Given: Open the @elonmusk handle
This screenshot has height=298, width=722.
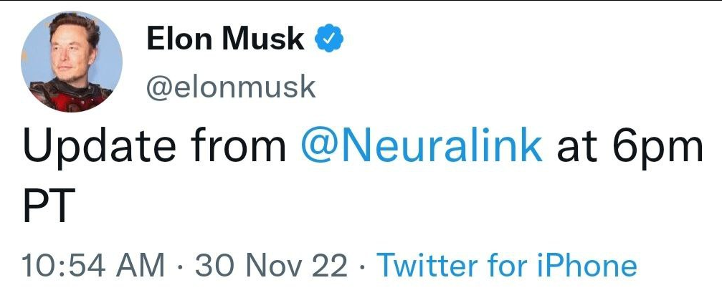Looking at the screenshot, I should pos(231,86).
